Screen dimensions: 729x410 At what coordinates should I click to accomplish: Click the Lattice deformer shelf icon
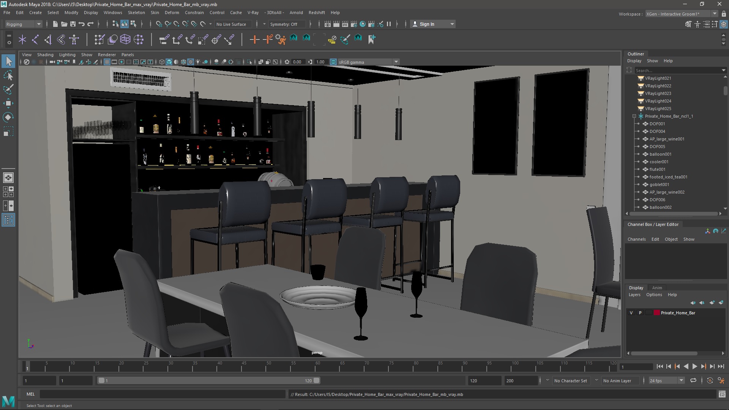coord(125,39)
